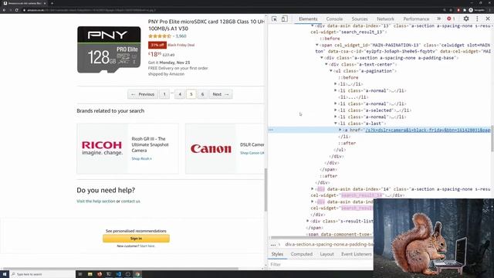Viewport: 494px width, 278px height.
Task: Open the Event Listeners pane tab
Action: click(357, 254)
